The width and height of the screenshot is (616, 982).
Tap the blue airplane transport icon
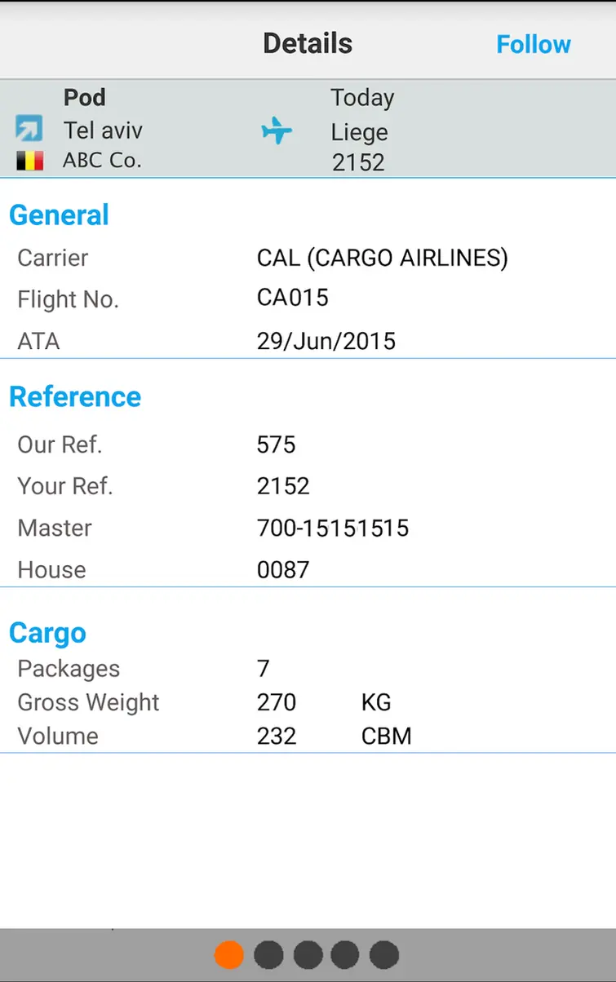[x=277, y=130]
